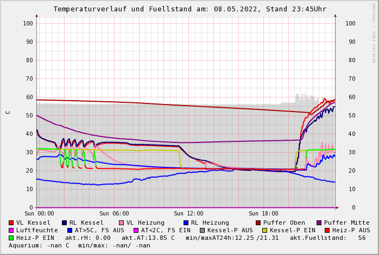Click the red VL Kessel legend swatch

click(x=11, y=223)
